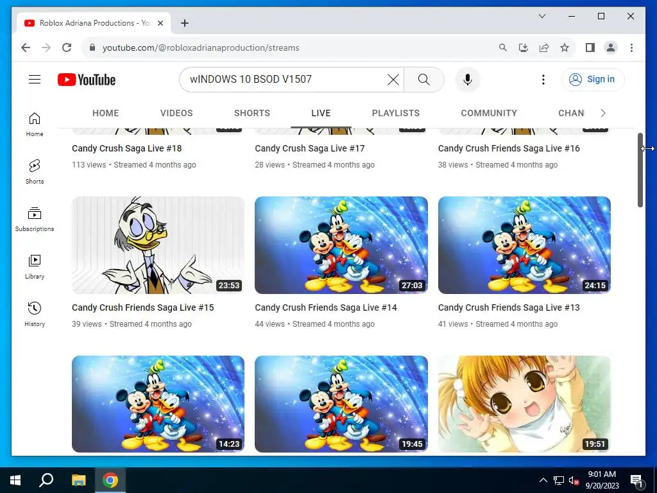Open Candy Crush Friends Saga Live #14 title
657x493 pixels.
(325, 307)
